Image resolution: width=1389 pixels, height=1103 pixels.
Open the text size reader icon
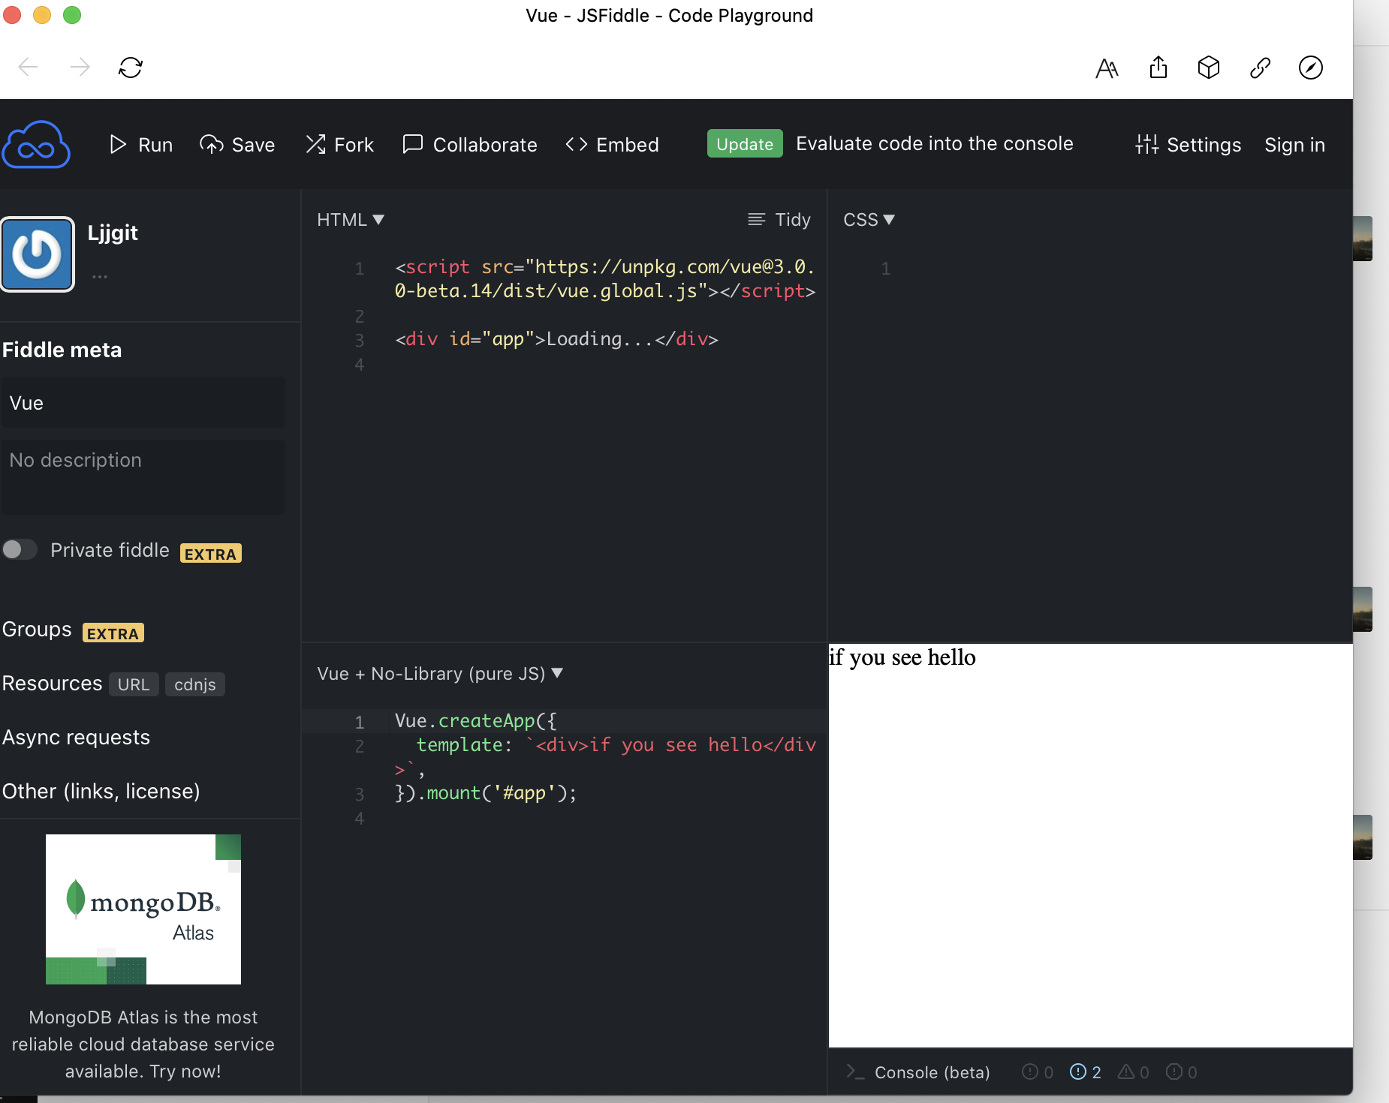(1107, 68)
